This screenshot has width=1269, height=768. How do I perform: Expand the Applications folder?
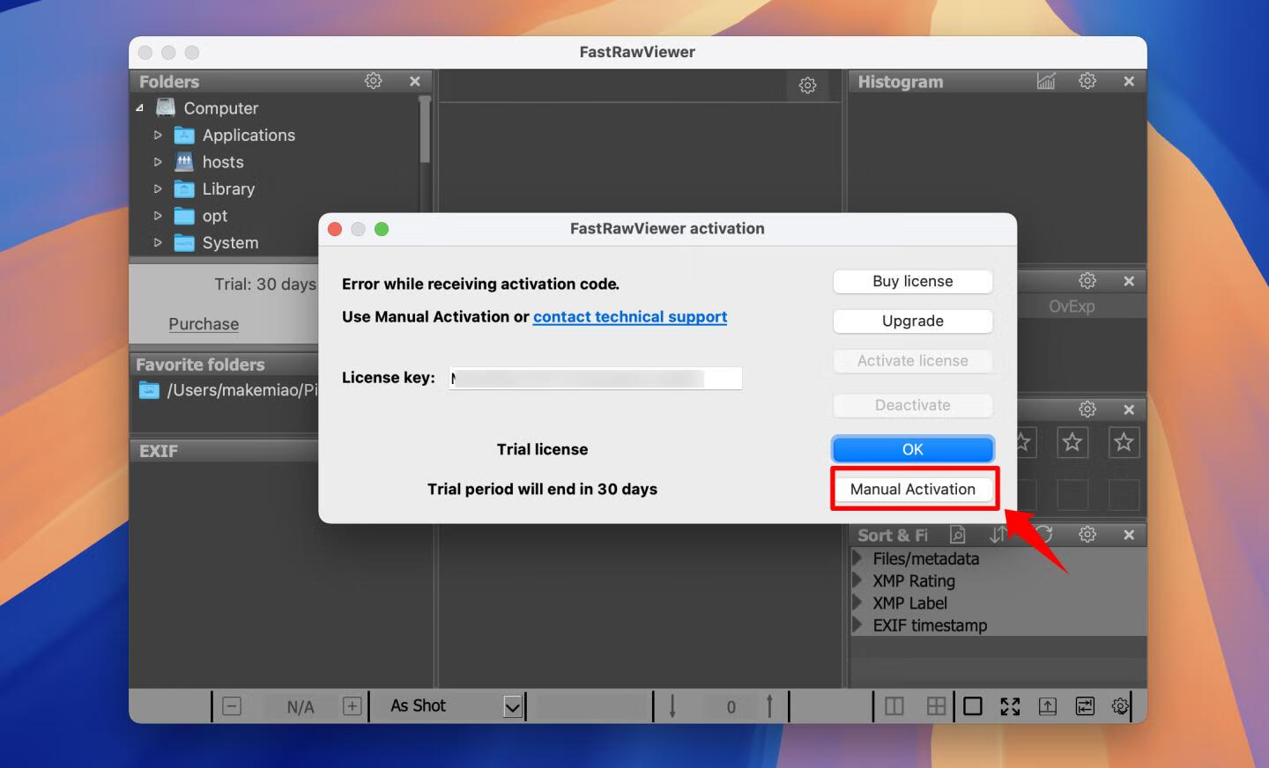pos(158,136)
